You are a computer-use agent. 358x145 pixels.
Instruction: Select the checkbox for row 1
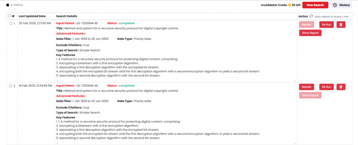tap(10, 23)
